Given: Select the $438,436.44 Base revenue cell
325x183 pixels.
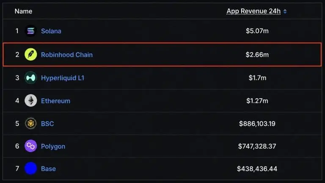Looking at the screenshot, I should pos(257,169).
